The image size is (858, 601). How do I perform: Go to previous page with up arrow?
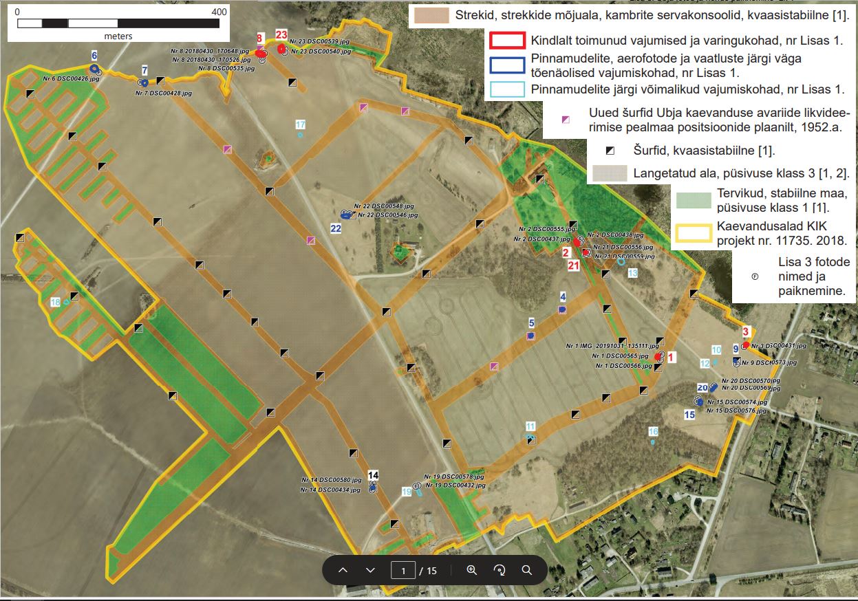tap(343, 570)
